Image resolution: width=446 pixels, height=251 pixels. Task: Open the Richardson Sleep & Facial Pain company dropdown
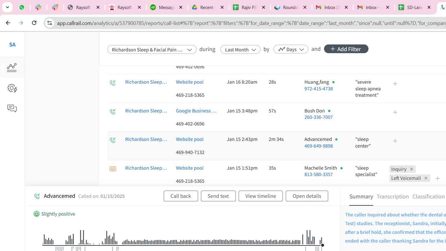pyautogui.click(x=152, y=50)
